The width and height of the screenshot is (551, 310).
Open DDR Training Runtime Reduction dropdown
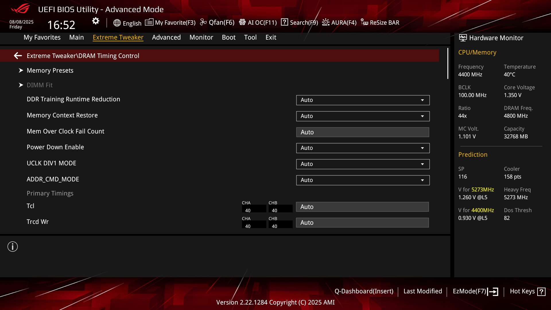coord(363,100)
